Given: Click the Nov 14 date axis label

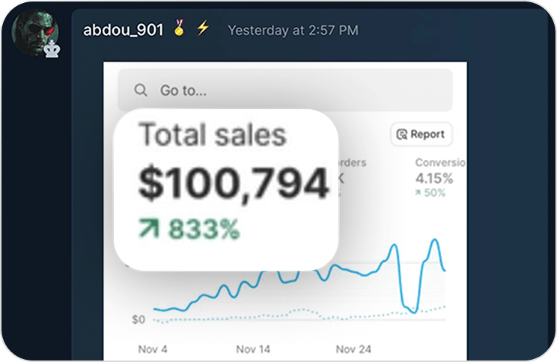Looking at the screenshot, I should click(x=253, y=349).
